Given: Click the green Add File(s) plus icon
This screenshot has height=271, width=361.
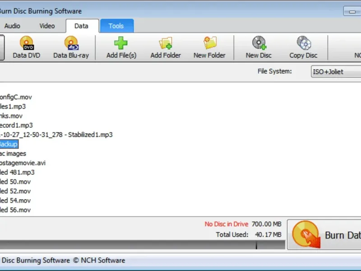Looking at the screenshot, I should click(121, 43).
